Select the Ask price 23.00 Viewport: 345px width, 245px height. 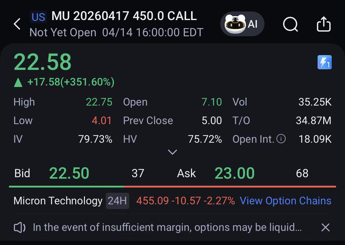(234, 173)
